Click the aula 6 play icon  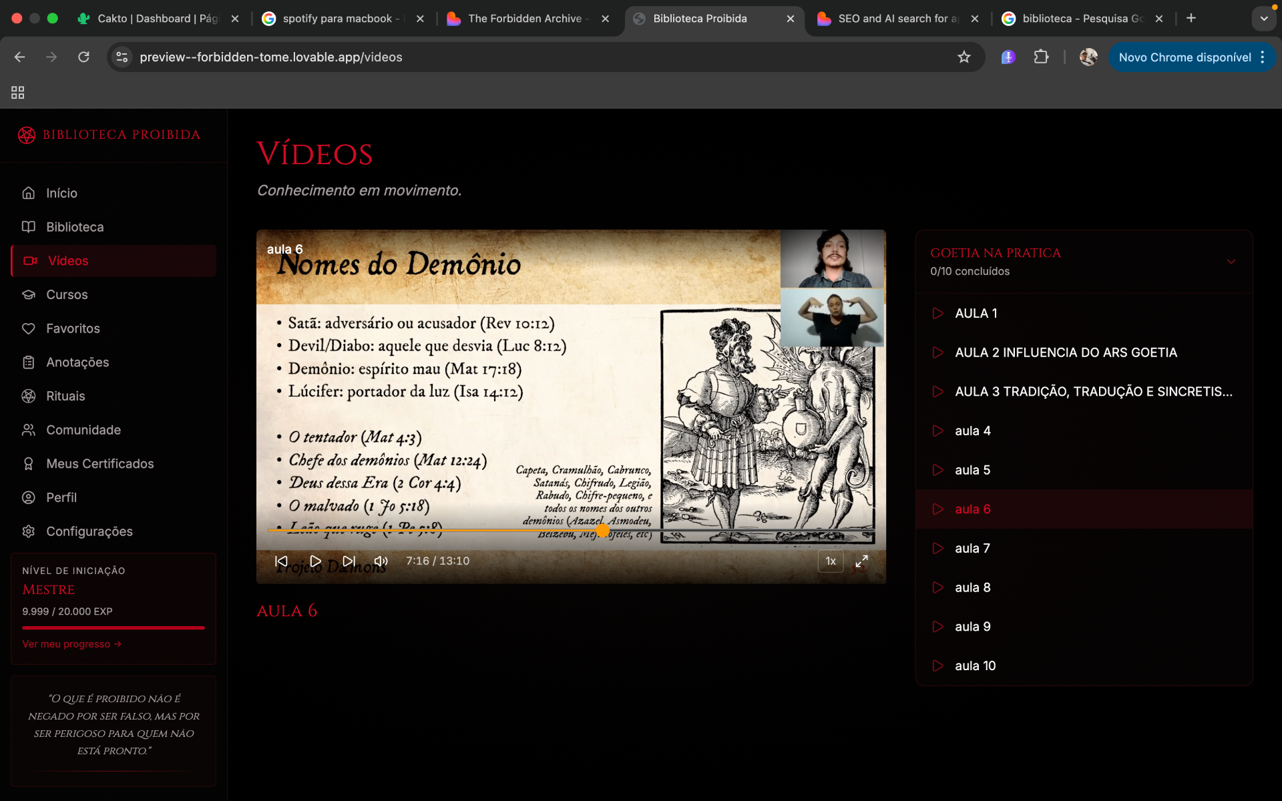pos(938,509)
